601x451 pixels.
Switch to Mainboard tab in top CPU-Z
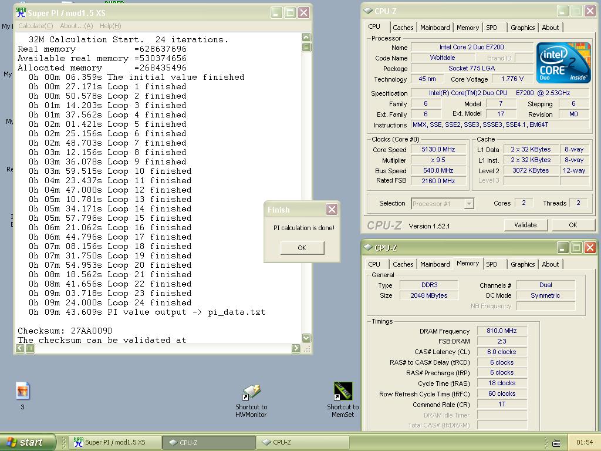(x=435, y=28)
